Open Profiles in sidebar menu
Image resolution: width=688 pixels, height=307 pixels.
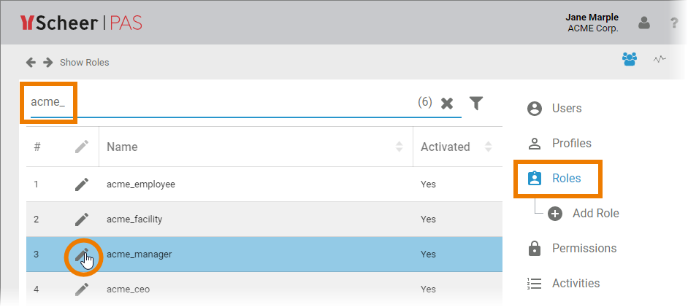[x=571, y=144]
